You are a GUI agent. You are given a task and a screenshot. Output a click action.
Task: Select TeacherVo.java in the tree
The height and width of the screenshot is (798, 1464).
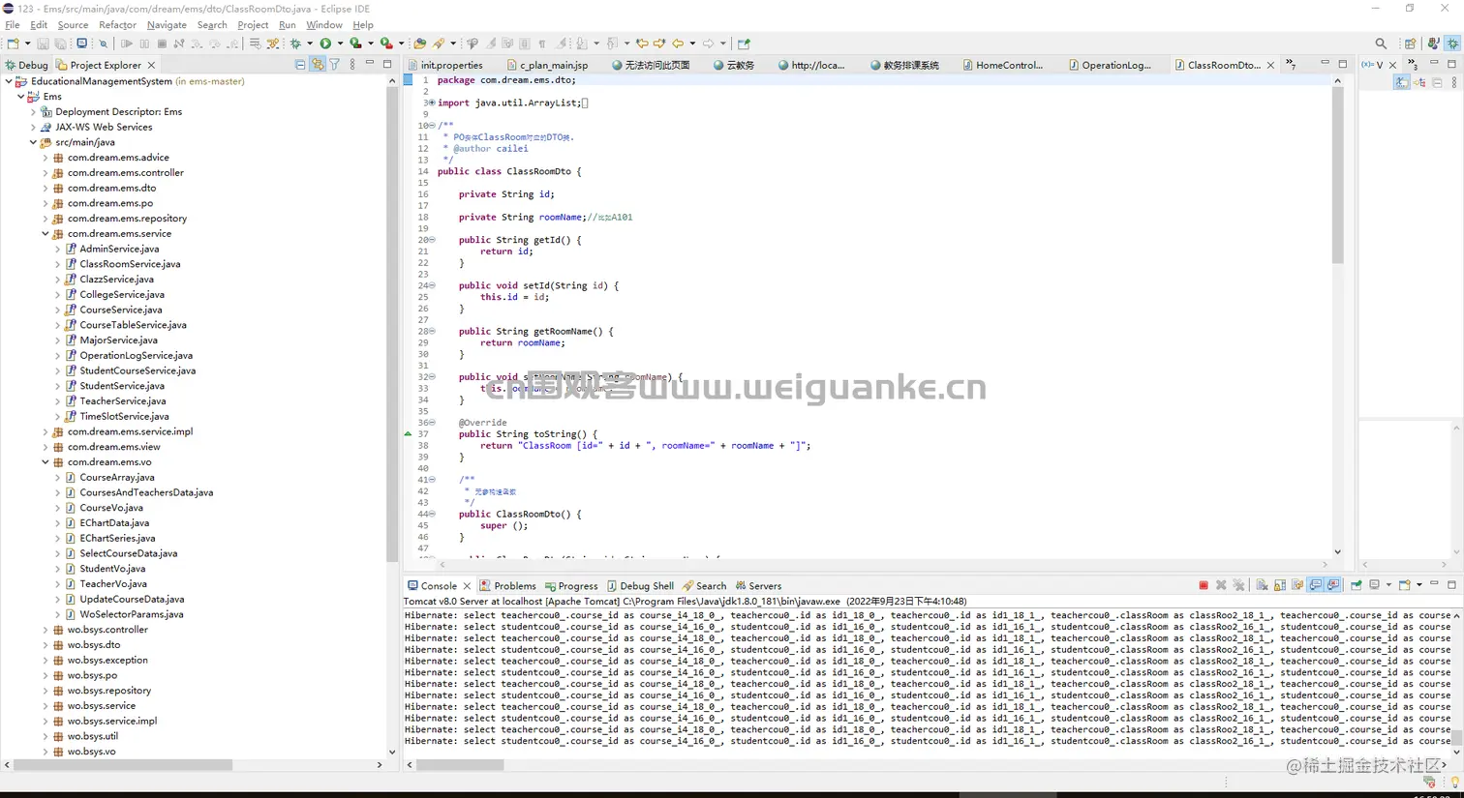pos(113,584)
